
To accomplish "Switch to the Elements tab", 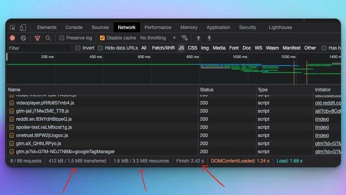I will coord(47,28).
